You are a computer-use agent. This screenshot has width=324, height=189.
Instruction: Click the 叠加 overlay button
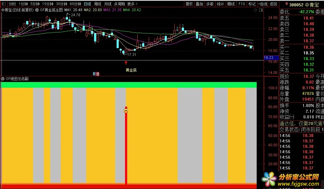[199, 4]
